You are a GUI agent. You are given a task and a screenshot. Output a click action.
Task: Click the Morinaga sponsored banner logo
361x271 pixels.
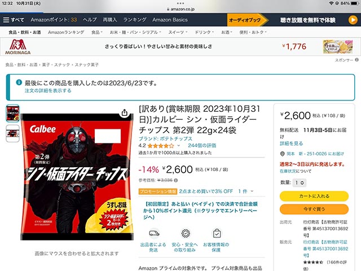pos(17,47)
